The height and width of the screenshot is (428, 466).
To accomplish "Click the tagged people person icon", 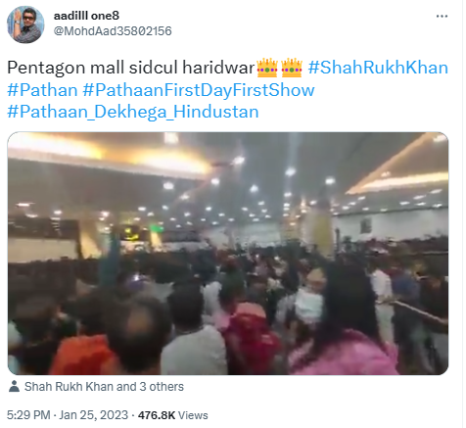I will click(14, 386).
